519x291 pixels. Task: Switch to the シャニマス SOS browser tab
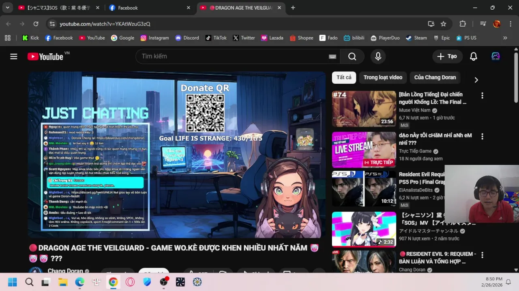point(58,8)
